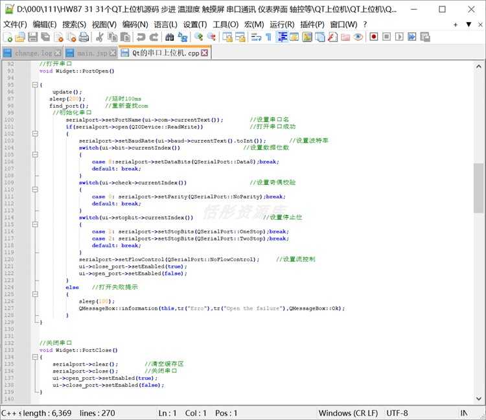Click the UTF-8 encoding status field

[x=397, y=413]
